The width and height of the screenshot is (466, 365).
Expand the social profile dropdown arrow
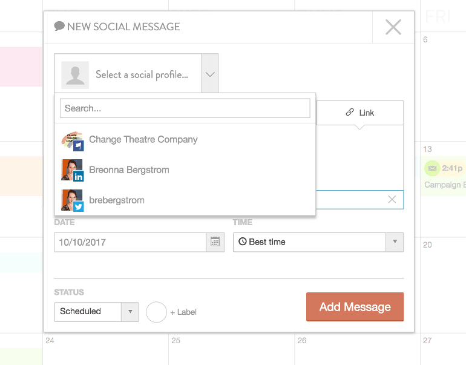click(210, 74)
